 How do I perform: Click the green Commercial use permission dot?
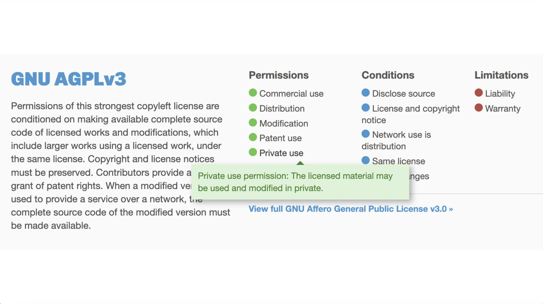point(253,93)
